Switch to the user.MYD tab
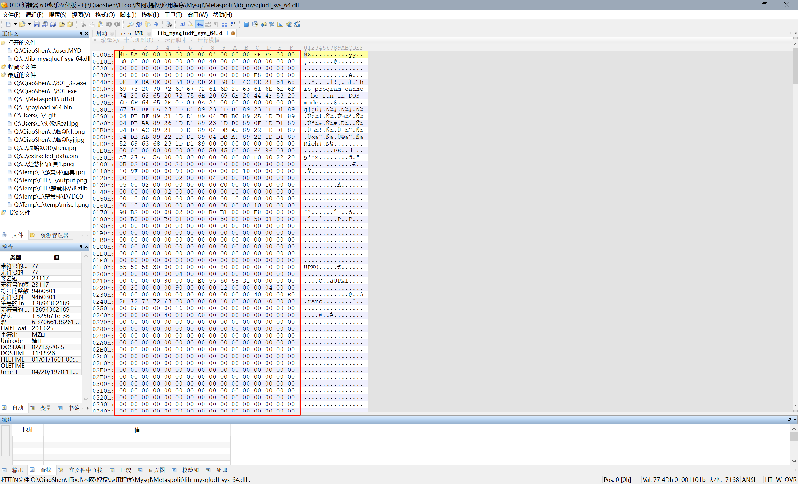 click(132, 33)
